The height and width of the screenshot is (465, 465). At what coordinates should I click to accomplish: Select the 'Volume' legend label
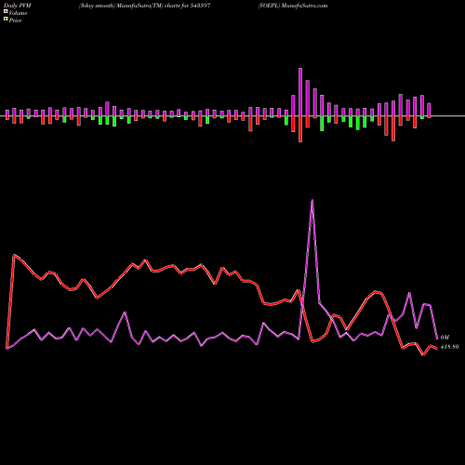click(18, 13)
